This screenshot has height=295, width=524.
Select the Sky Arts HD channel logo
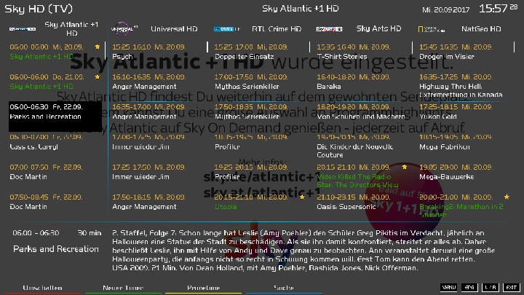point(329,29)
